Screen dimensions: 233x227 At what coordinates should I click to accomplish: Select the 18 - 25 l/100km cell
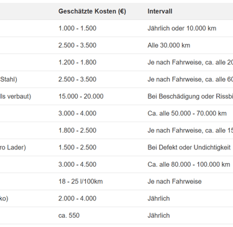point(81,181)
